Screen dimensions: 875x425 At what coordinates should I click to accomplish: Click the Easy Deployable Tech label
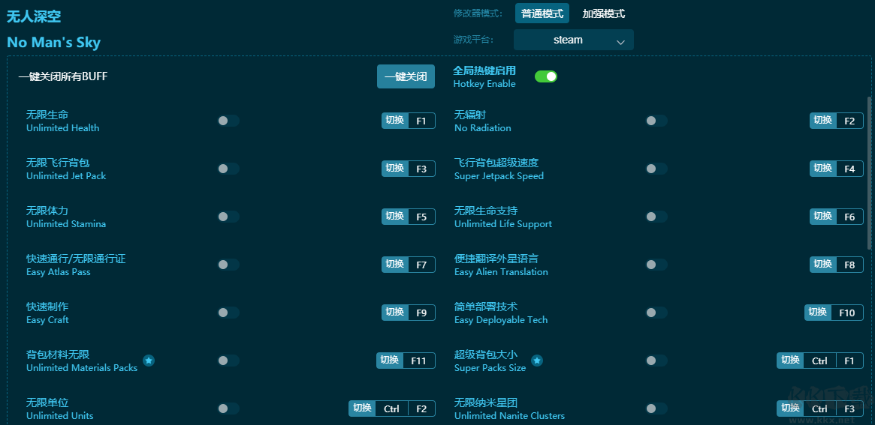click(x=501, y=320)
